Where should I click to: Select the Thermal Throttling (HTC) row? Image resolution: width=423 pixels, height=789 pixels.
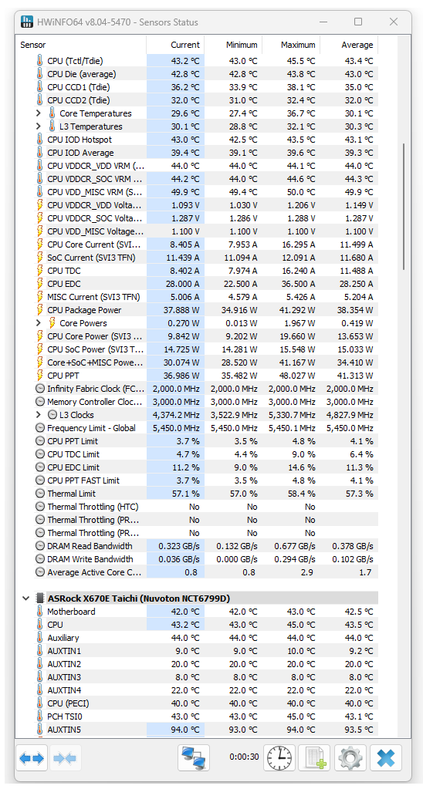[205, 507]
